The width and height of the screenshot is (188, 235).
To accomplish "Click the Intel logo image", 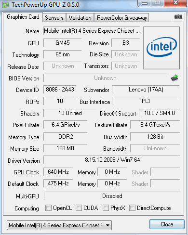I will [x=161, y=48].
